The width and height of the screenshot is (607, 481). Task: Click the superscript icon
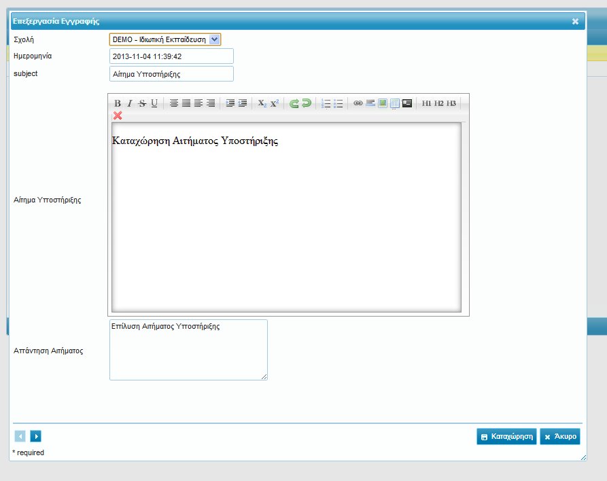275,103
